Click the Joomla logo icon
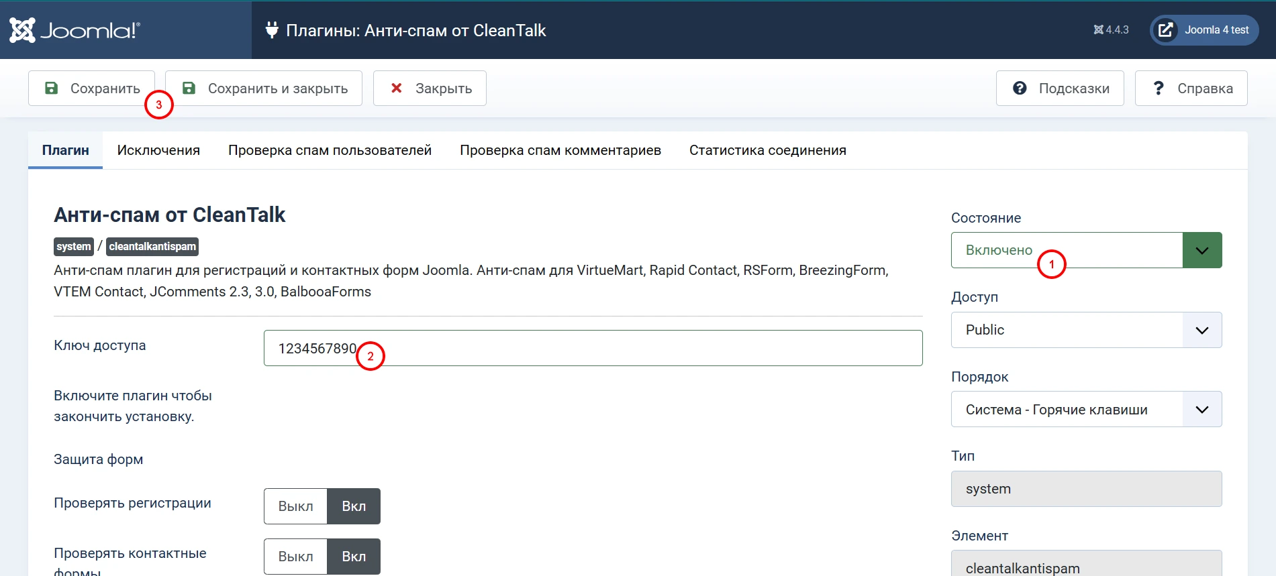1276x576 pixels. pyautogui.click(x=22, y=30)
